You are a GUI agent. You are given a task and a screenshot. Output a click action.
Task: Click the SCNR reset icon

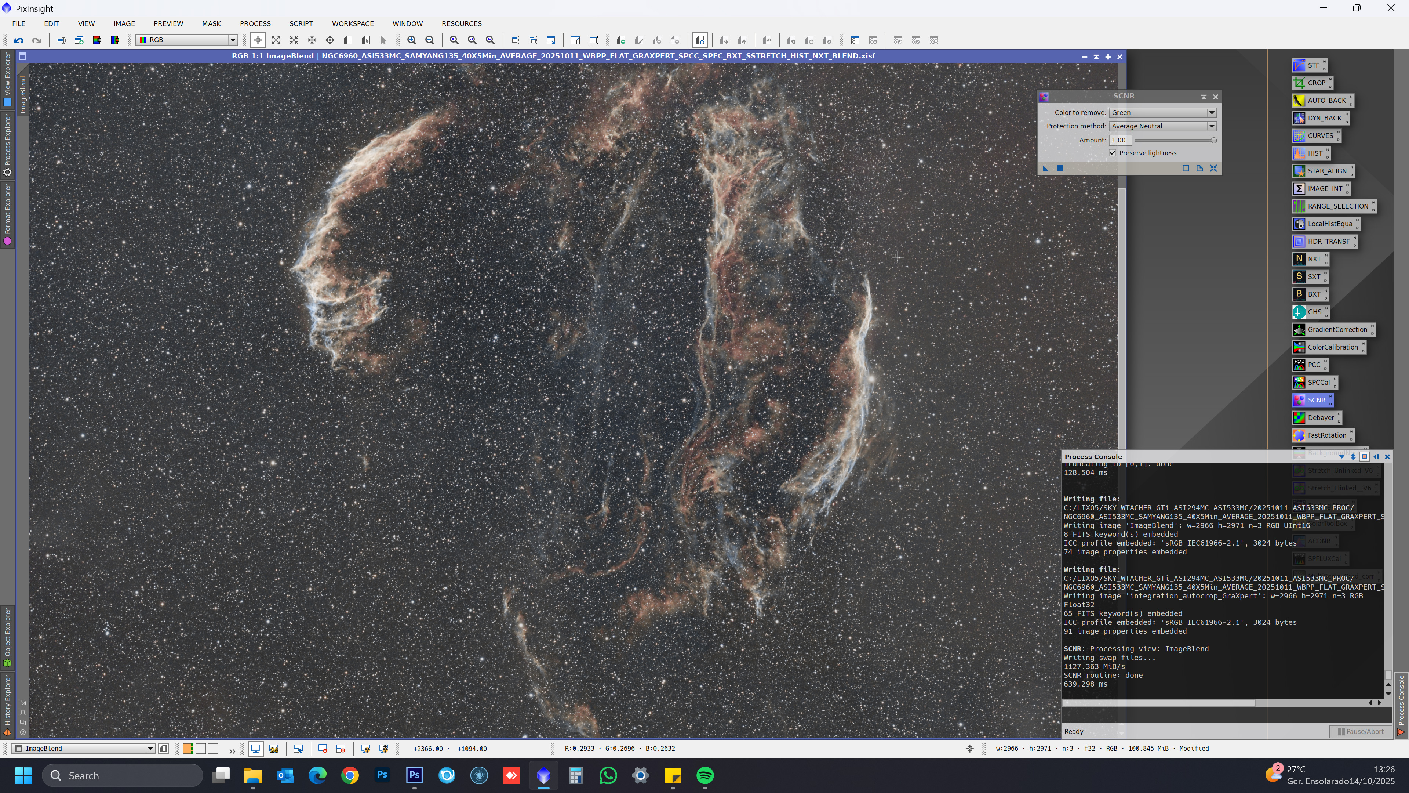coord(1213,169)
